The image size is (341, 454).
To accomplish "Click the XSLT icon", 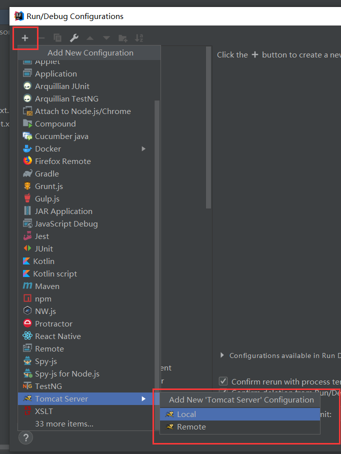I will pos(27,411).
